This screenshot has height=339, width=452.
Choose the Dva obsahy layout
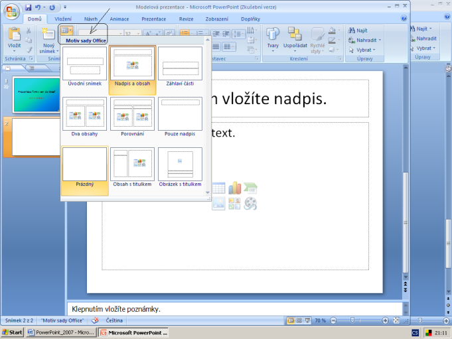[85, 117]
